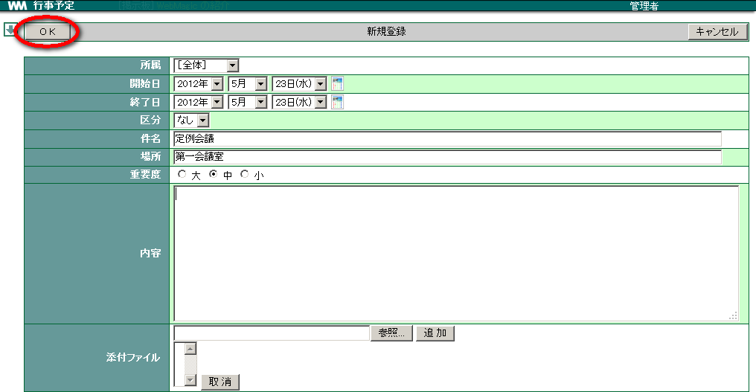Click the 開始日 row label
The width and height of the screenshot is (756, 392).
pyautogui.click(x=145, y=83)
